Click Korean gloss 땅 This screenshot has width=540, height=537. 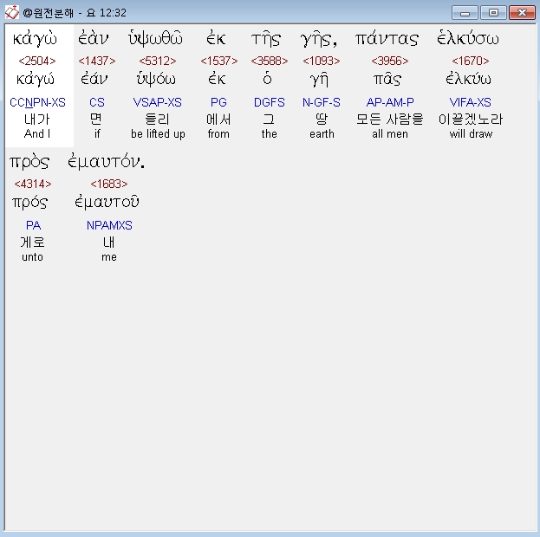pos(322,120)
